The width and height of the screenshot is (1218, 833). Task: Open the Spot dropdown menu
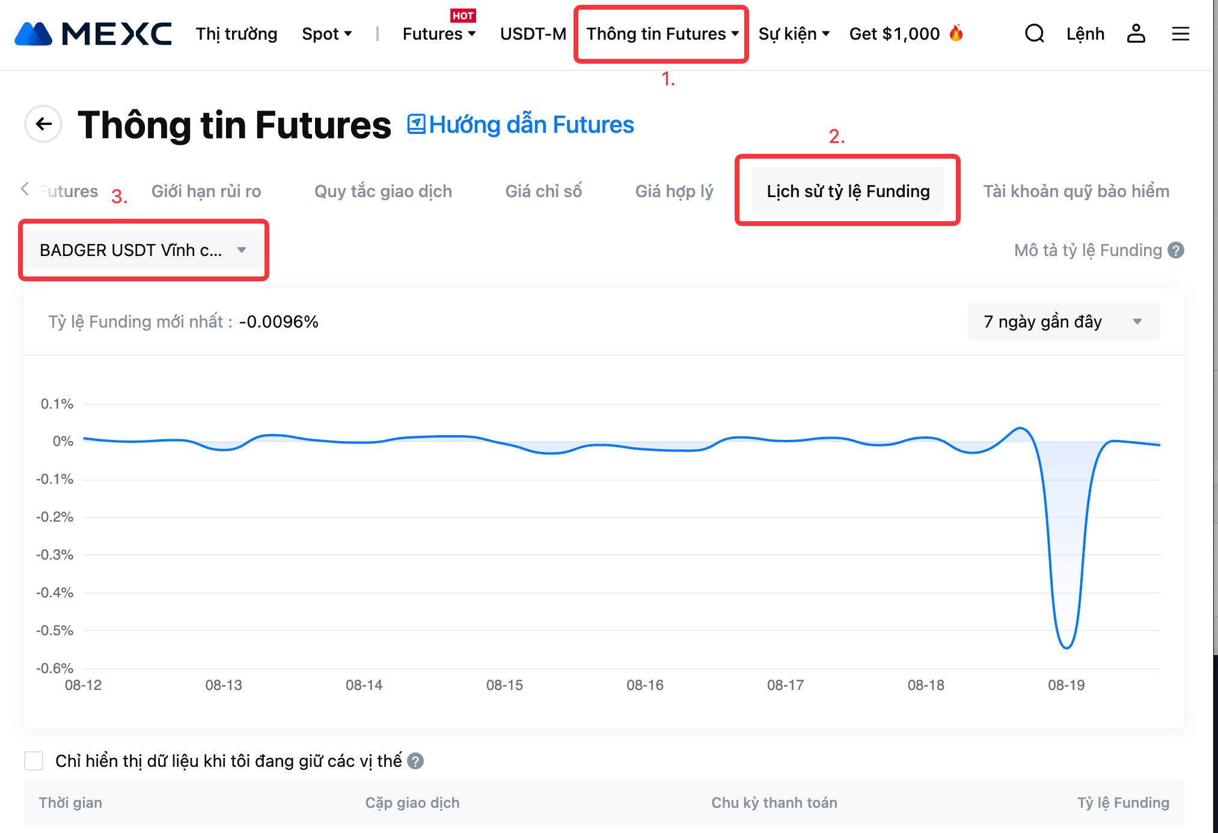(x=326, y=34)
